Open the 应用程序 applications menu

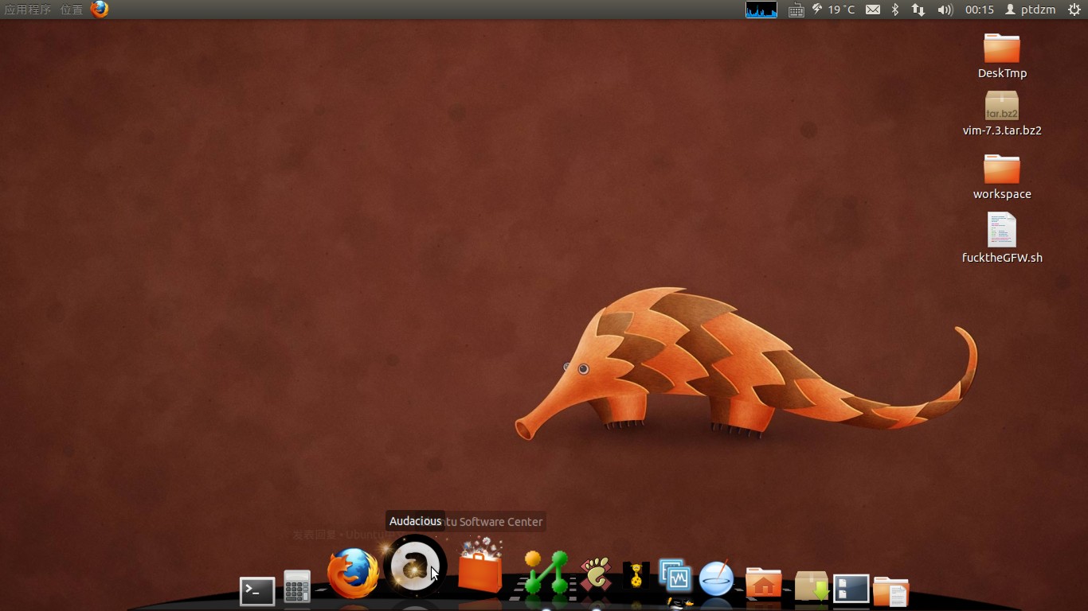28,10
